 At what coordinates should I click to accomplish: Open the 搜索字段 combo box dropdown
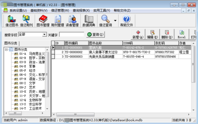tap(44, 34)
